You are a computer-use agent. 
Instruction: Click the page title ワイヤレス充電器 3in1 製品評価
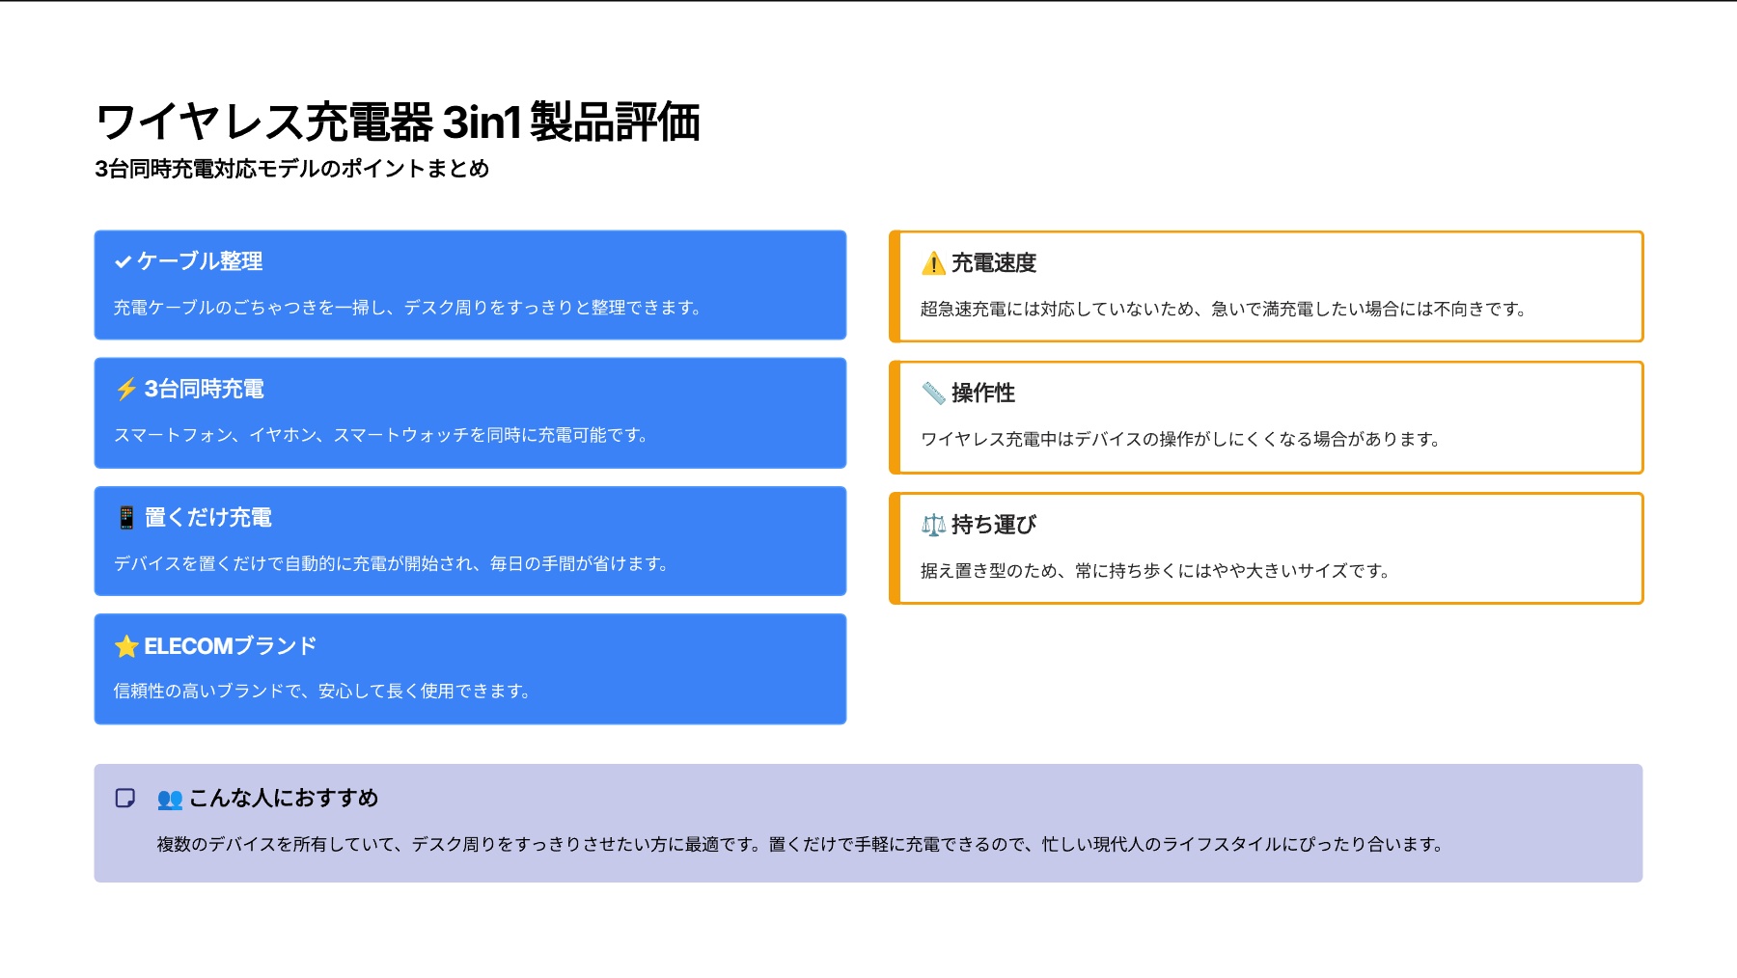pos(400,119)
